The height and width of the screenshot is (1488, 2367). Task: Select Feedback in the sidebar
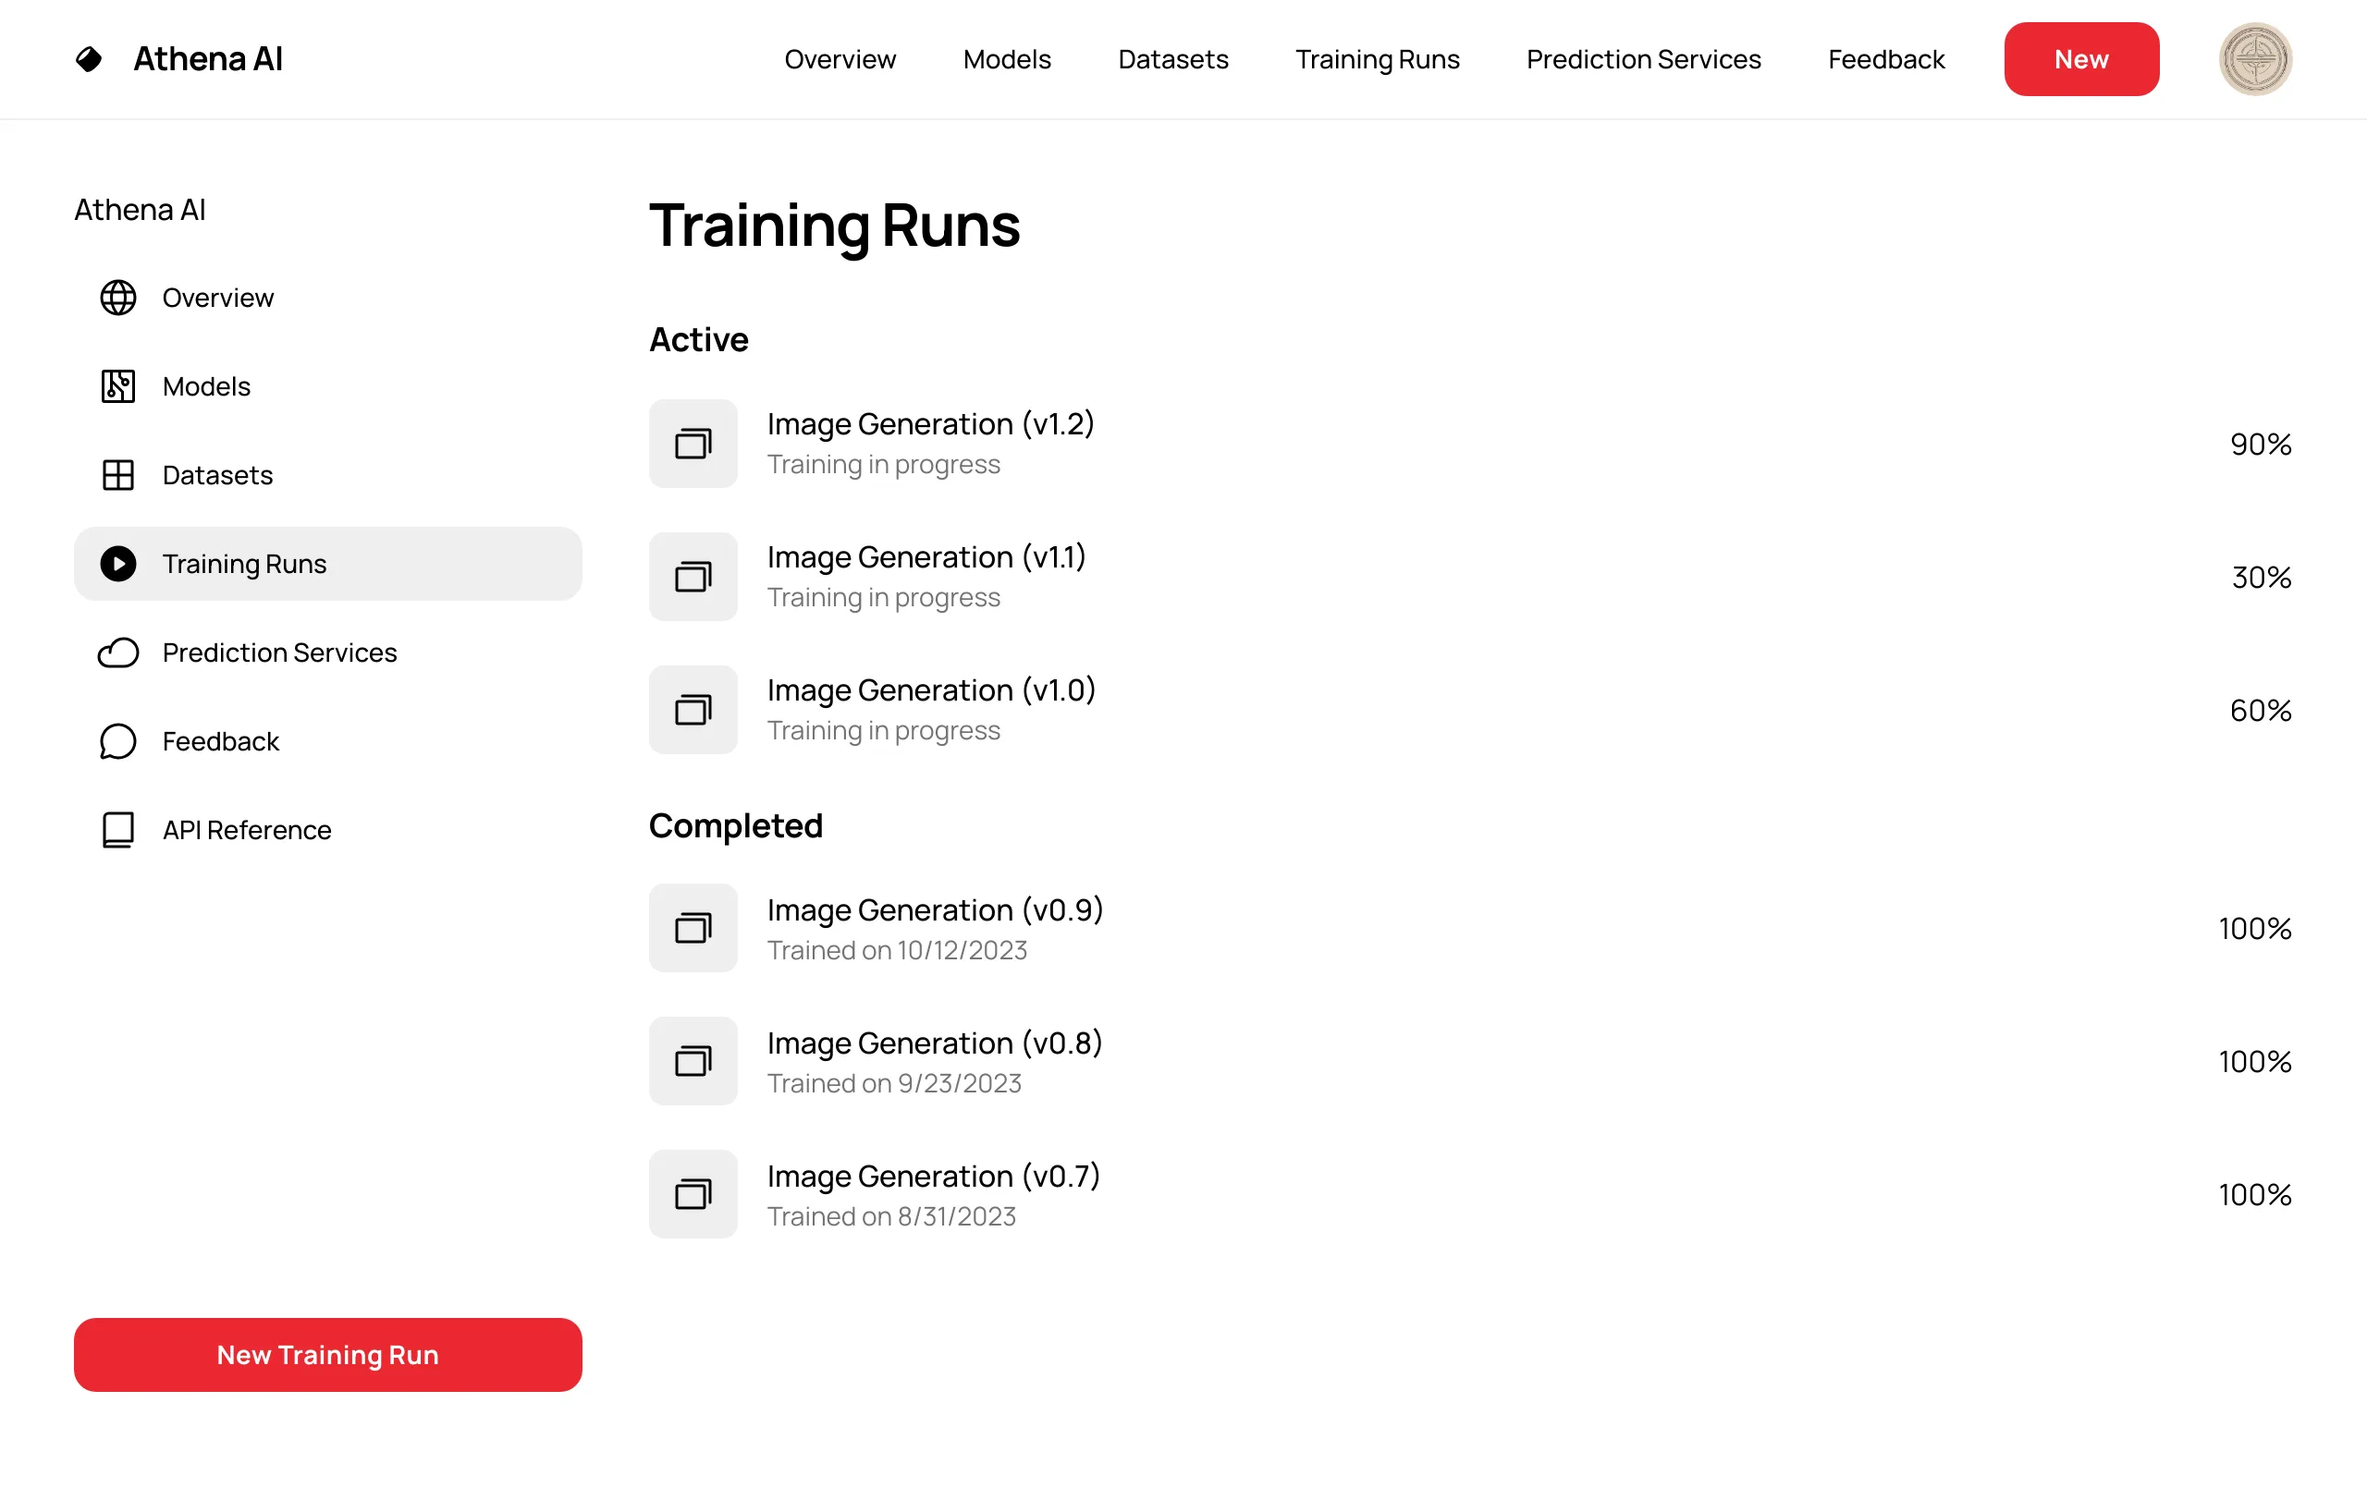click(x=327, y=741)
